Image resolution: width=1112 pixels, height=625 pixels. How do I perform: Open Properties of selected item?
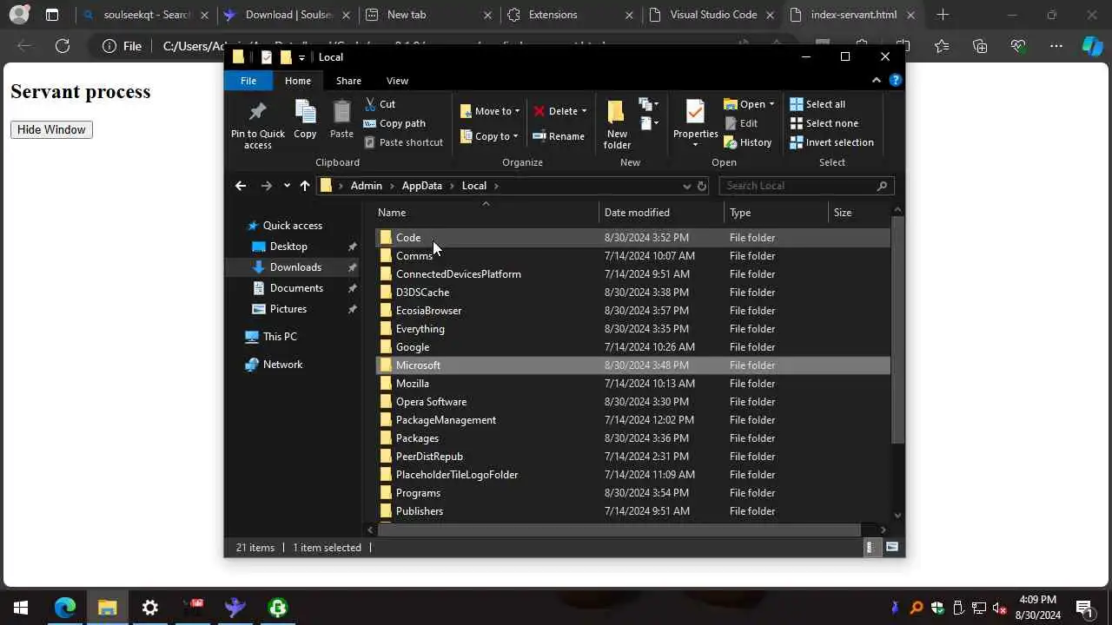[695, 123]
